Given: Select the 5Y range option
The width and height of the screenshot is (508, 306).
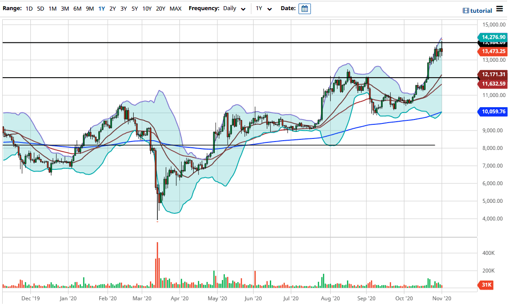Looking at the screenshot, I should pos(134,8).
